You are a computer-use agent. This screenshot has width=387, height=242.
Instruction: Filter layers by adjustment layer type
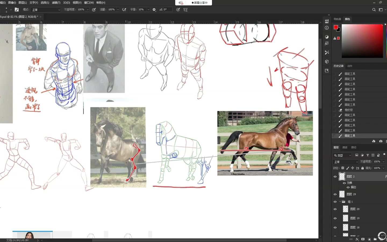[x=362, y=155]
